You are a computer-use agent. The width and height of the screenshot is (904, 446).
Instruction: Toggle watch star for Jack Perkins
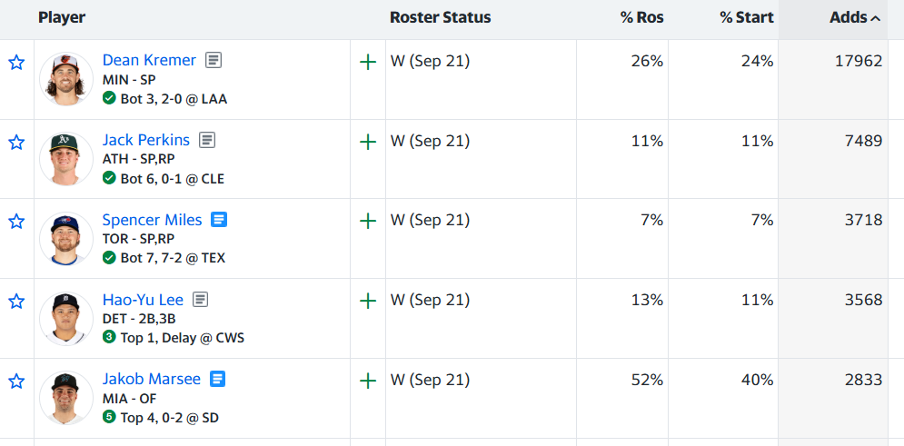[x=16, y=142]
